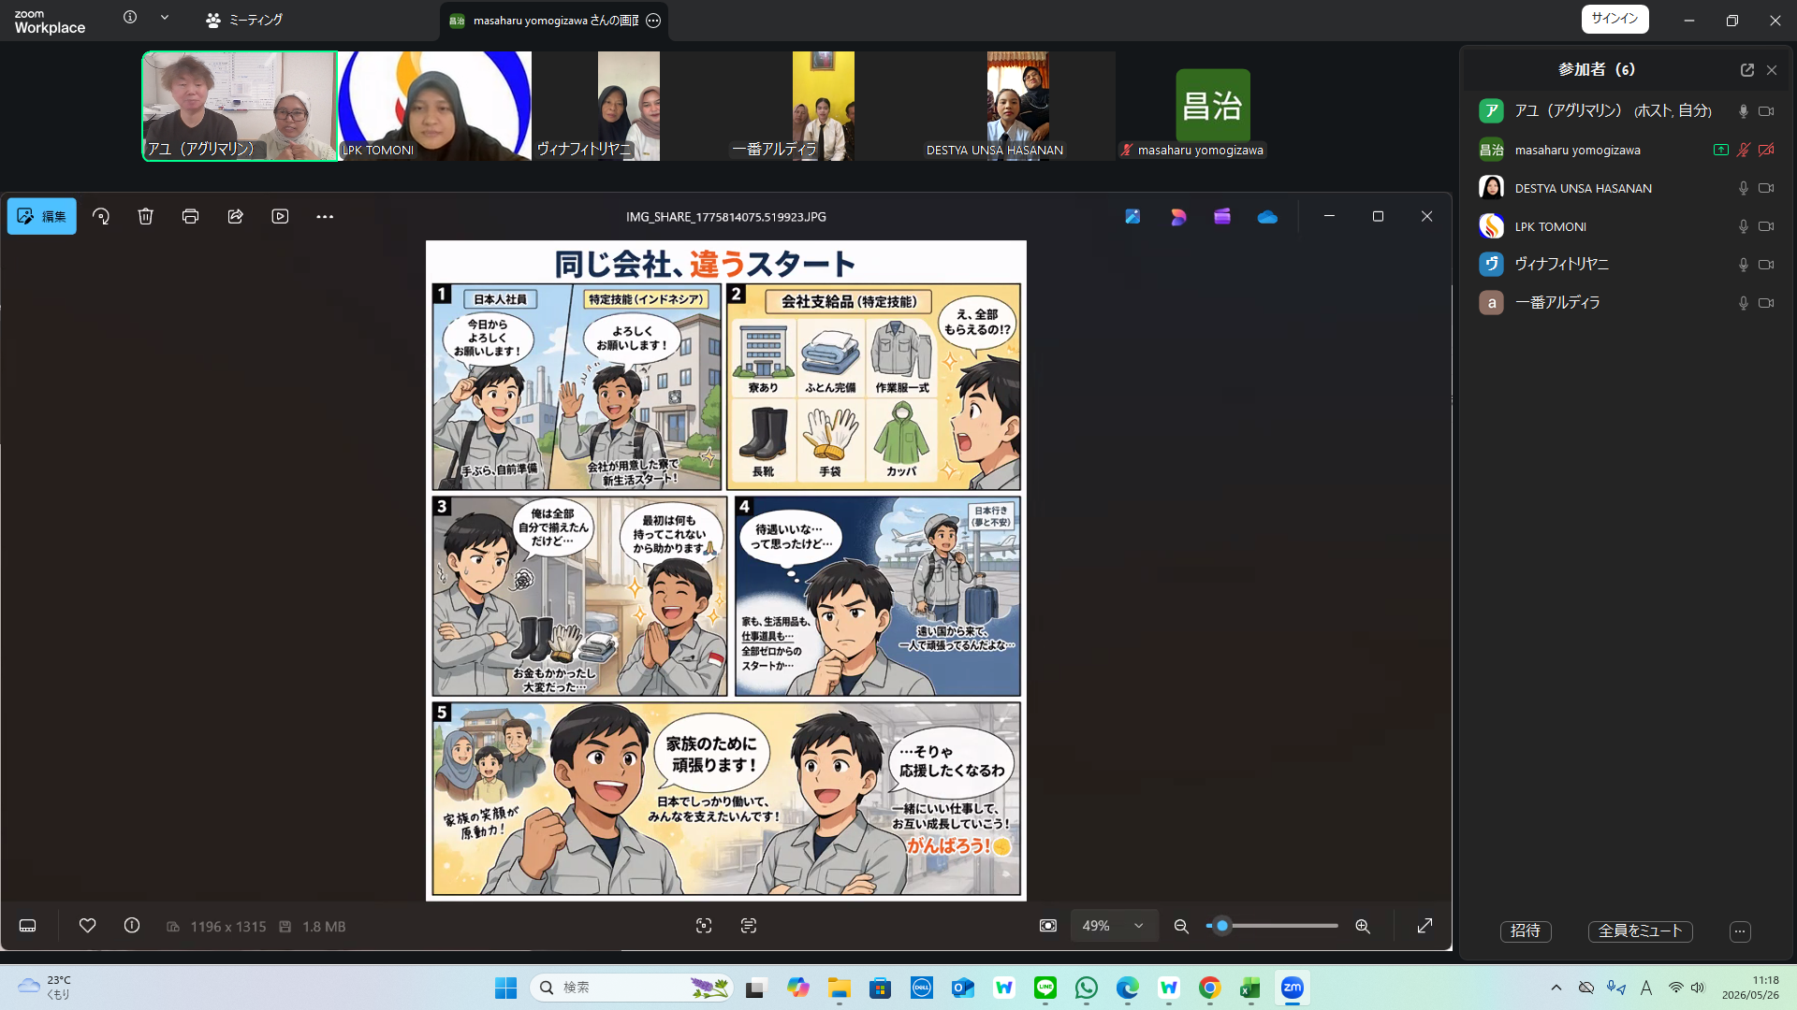Select the LPK TOMONI video thumbnail

pyautogui.click(x=434, y=106)
